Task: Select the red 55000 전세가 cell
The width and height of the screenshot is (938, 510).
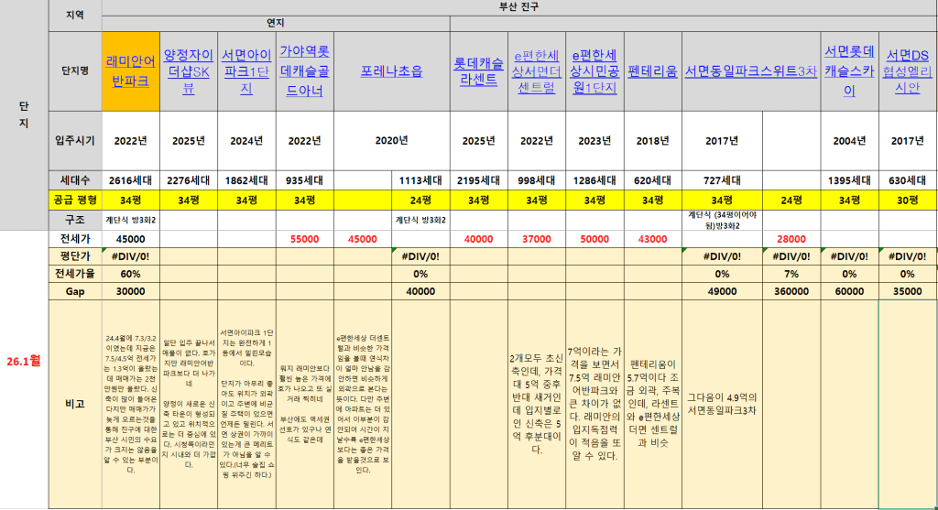Action: pyautogui.click(x=304, y=239)
